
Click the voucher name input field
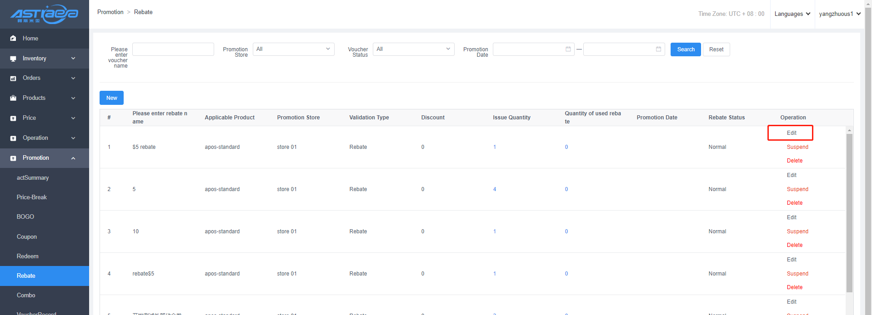coord(173,49)
